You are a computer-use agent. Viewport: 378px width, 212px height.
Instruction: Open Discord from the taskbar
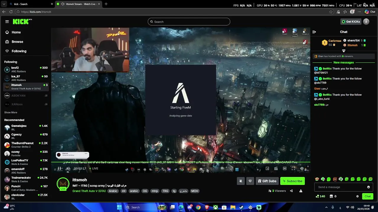click(190, 207)
